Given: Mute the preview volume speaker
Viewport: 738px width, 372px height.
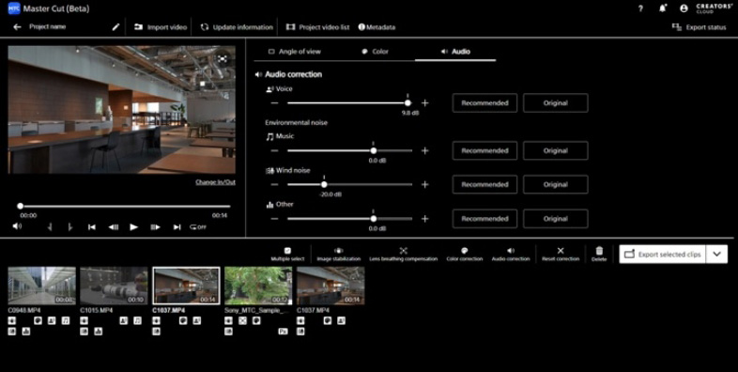Looking at the screenshot, I should tap(17, 226).
